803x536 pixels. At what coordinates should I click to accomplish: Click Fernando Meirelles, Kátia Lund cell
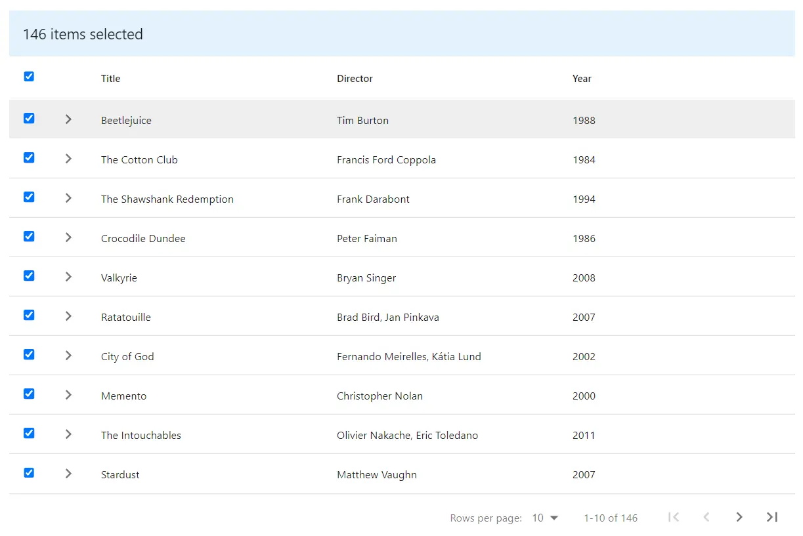(409, 357)
